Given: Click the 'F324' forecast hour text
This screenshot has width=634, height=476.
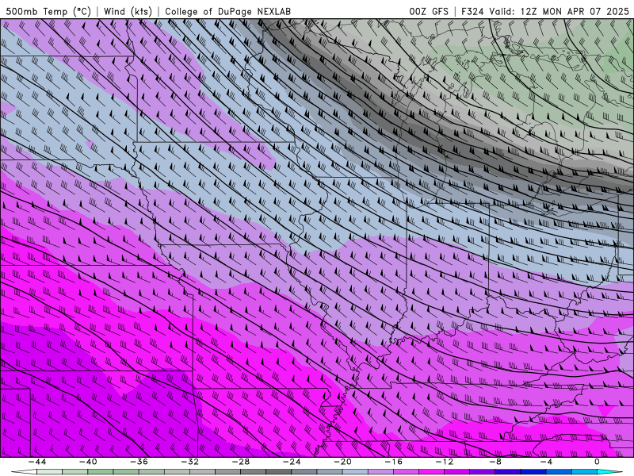Looking at the screenshot, I should tap(473, 11).
